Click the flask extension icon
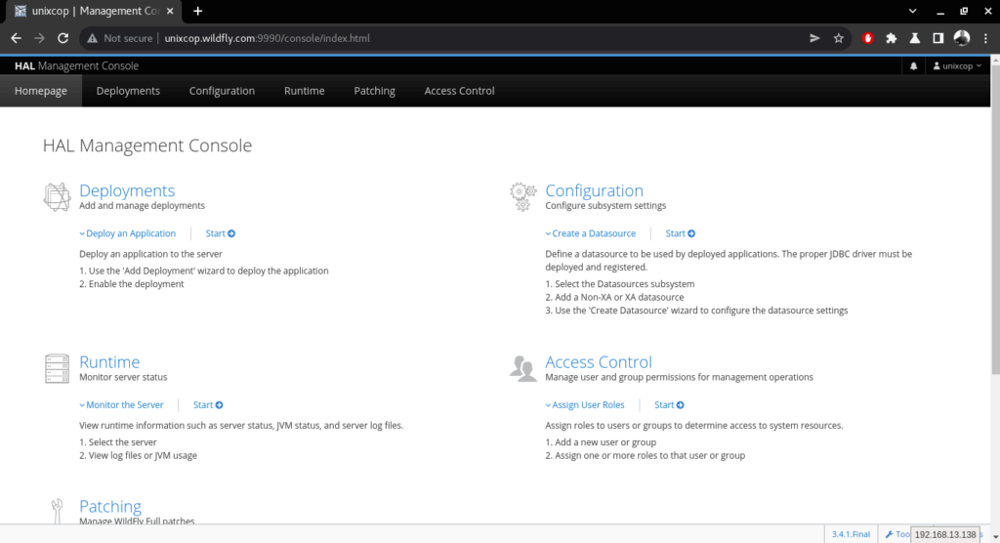The image size is (1000, 543). point(914,38)
